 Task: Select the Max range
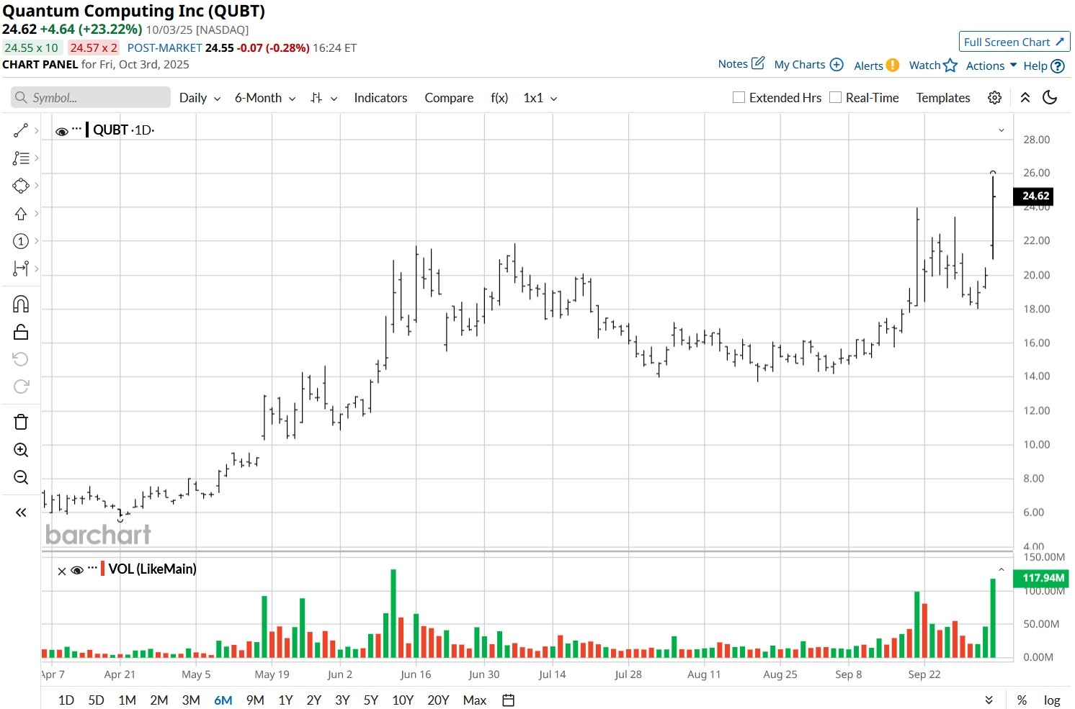[475, 700]
